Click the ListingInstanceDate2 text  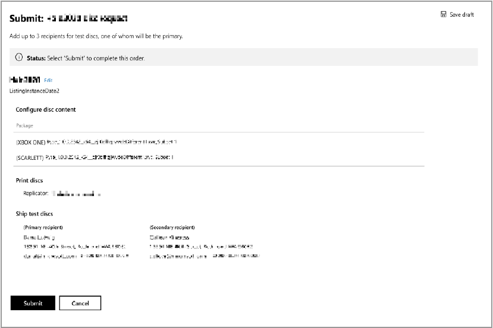[x=34, y=91]
